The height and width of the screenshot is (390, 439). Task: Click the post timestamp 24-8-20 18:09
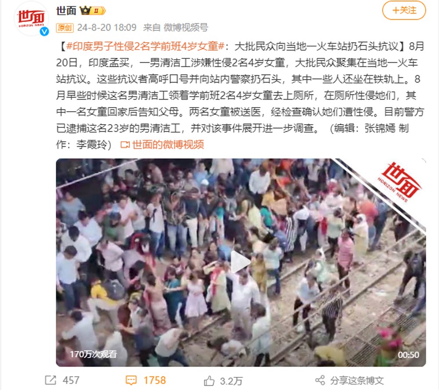tap(107, 28)
